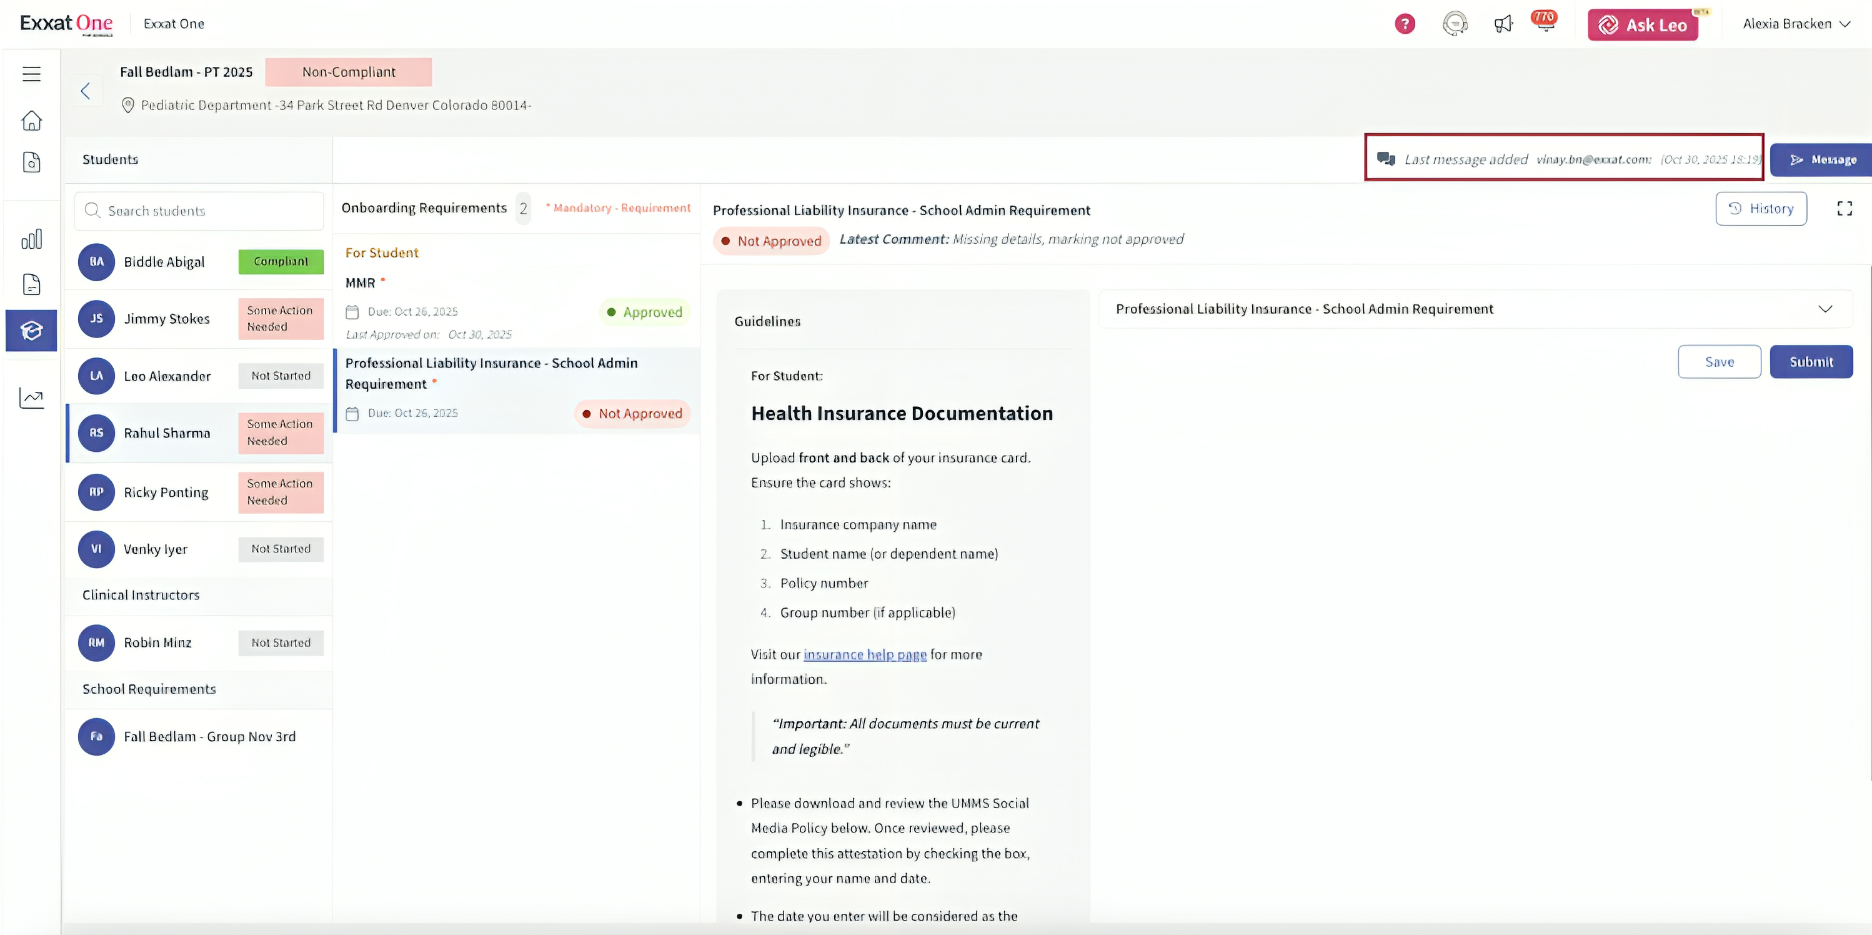Click the History button

[1760, 209]
